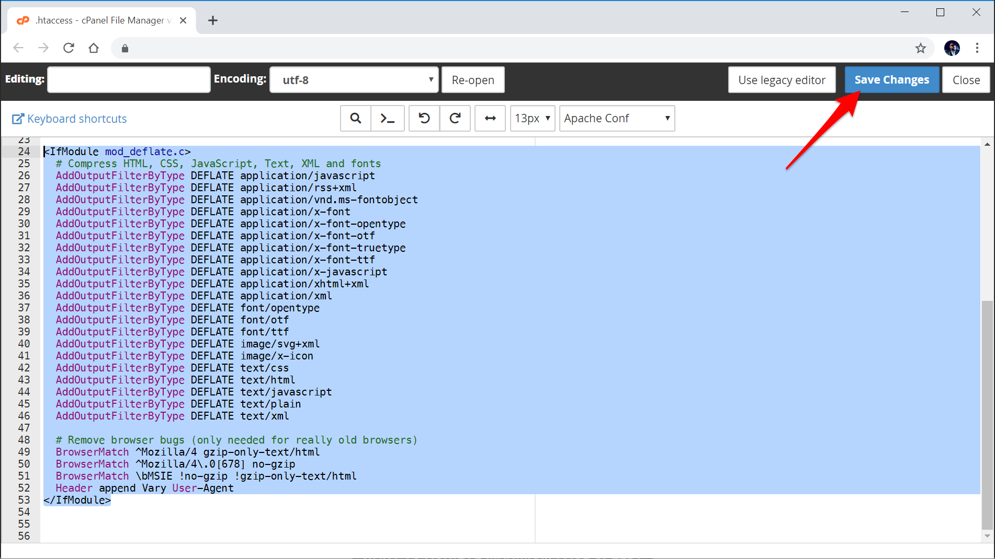Click the Editing file name field

click(129, 79)
